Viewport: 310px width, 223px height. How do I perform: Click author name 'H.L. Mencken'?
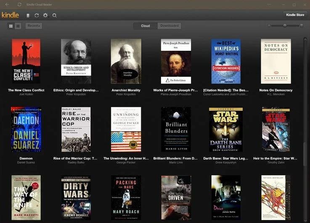pos(276,94)
